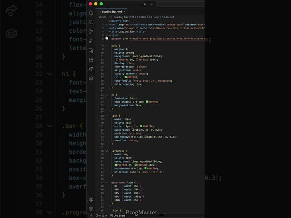
Task: Click the body breadcrumb item
Action: click(154, 17)
